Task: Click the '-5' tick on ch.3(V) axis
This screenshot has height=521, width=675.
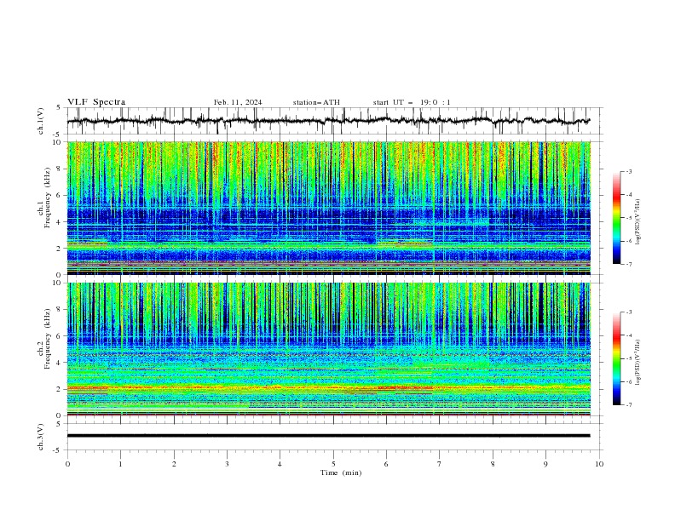Action: click(x=58, y=450)
